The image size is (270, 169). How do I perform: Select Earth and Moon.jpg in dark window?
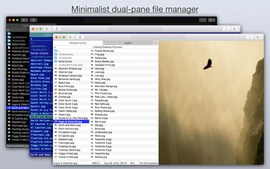coord(21,107)
